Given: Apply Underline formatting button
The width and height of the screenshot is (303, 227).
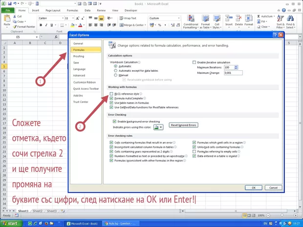Looking at the screenshot, I should coord(52,25).
